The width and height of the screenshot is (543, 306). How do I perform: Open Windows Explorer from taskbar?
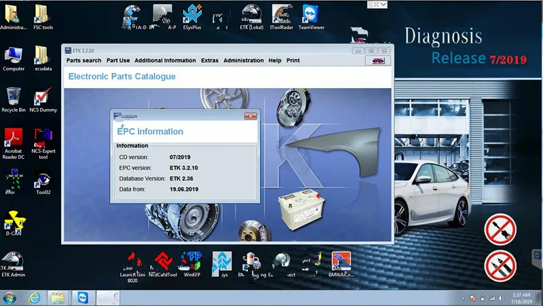(x=58, y=298)
